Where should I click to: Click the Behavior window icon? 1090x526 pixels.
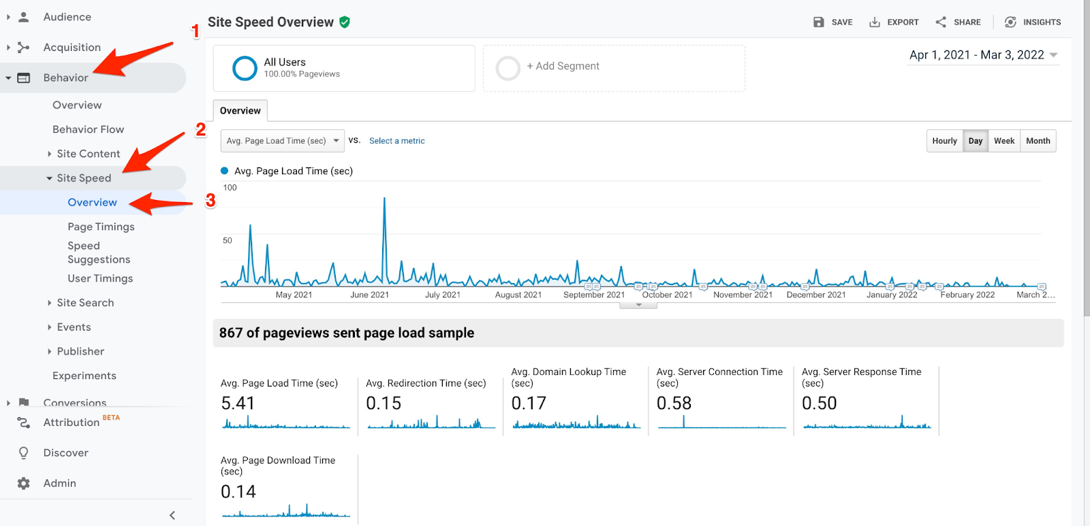pos(24,78)
